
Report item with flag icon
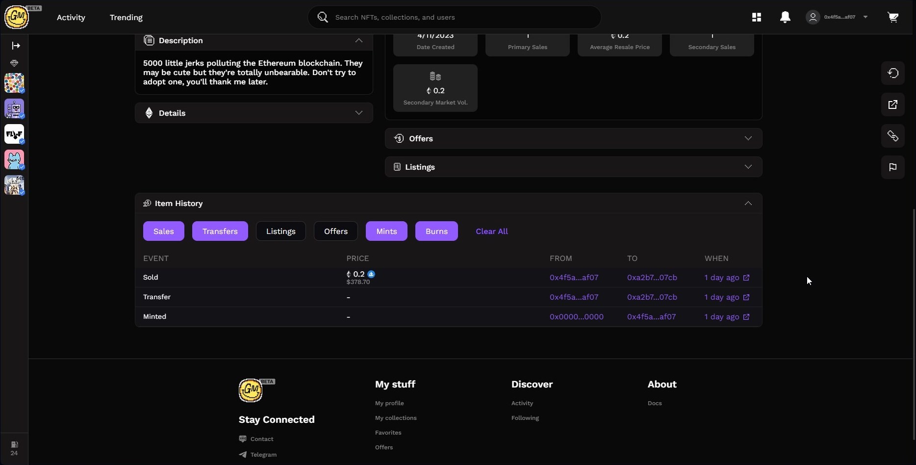tap(893, 167)
